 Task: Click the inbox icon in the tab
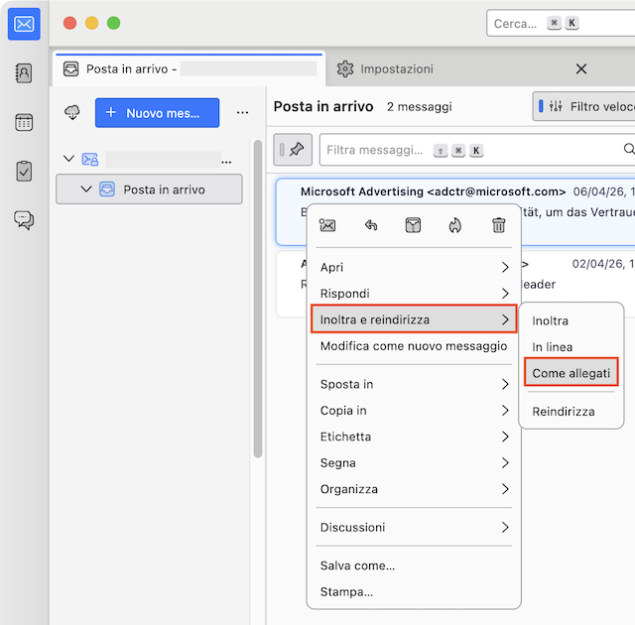(x=70, y=68)
